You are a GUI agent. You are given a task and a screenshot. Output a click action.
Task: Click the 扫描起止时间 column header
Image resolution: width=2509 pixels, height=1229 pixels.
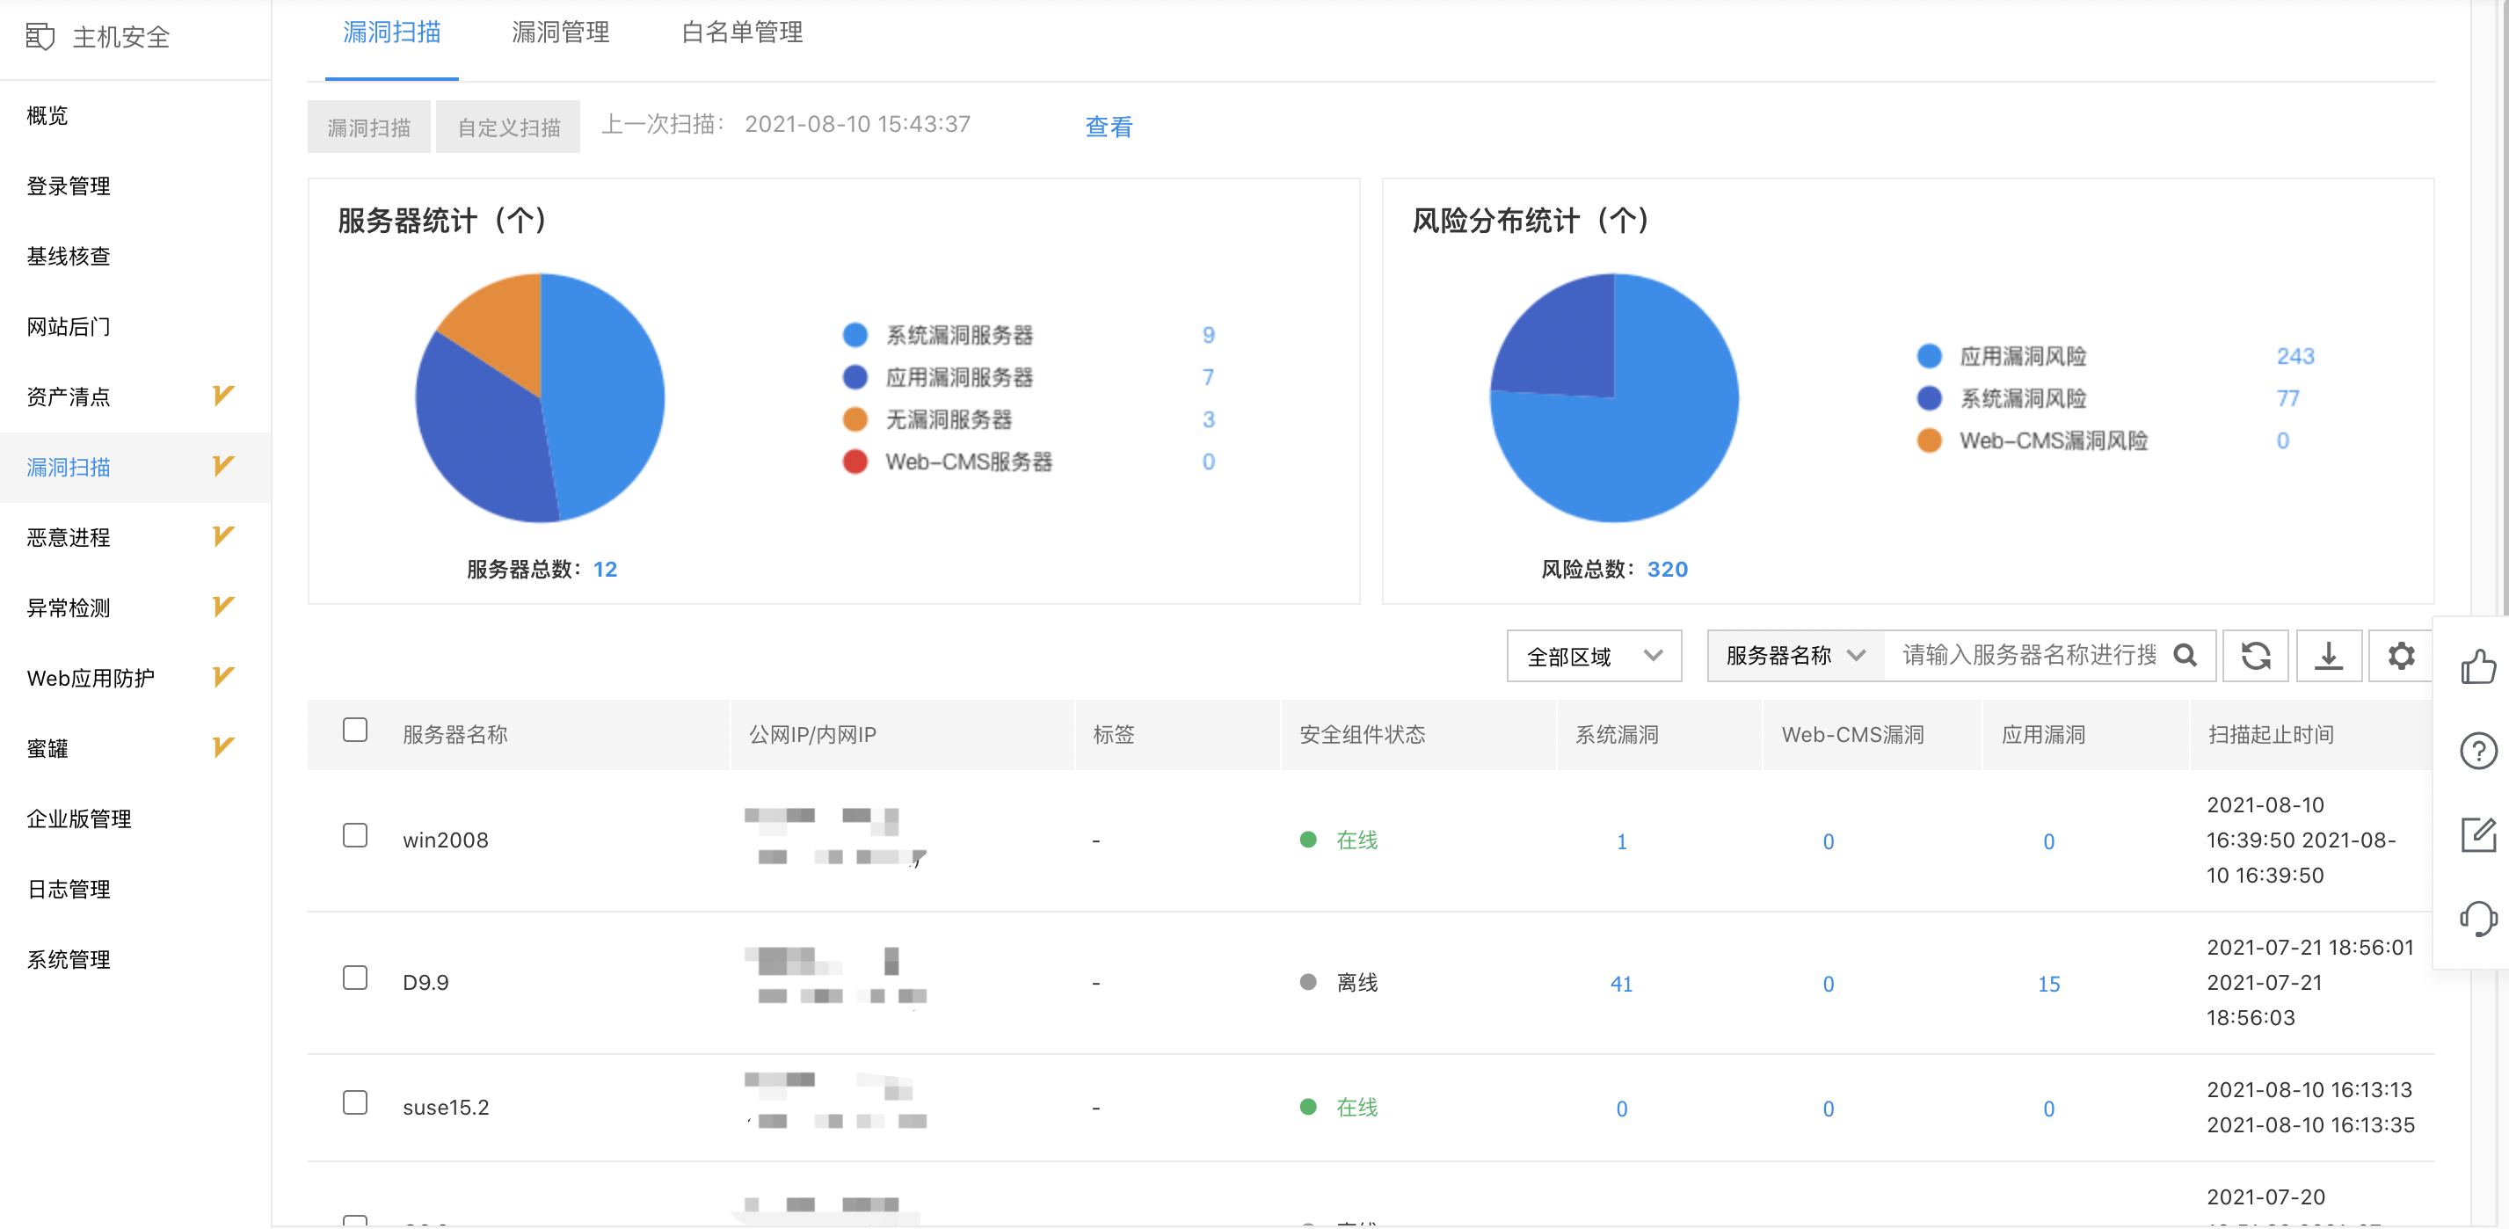(x=2271, y=734)
